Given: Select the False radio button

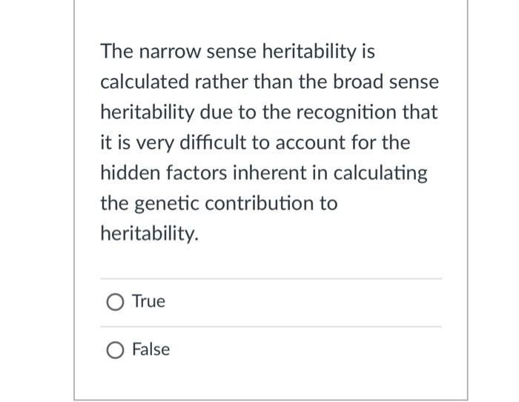Looking at the screenshot, I should click(115, 350).
